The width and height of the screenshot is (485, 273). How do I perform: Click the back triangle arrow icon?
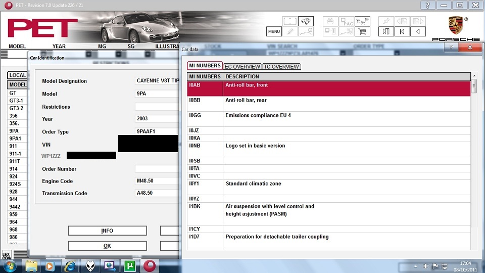click(x=418, y=31)
